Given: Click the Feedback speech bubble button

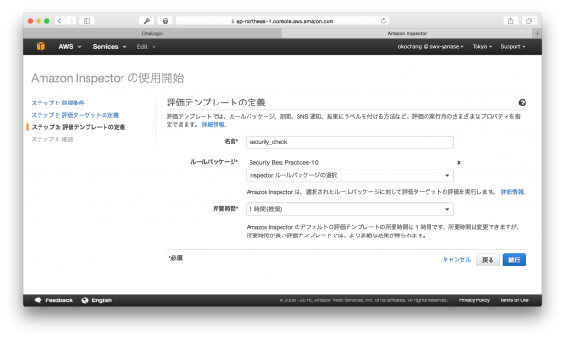Looking at the screenshot, I should (x=54, y=300).
